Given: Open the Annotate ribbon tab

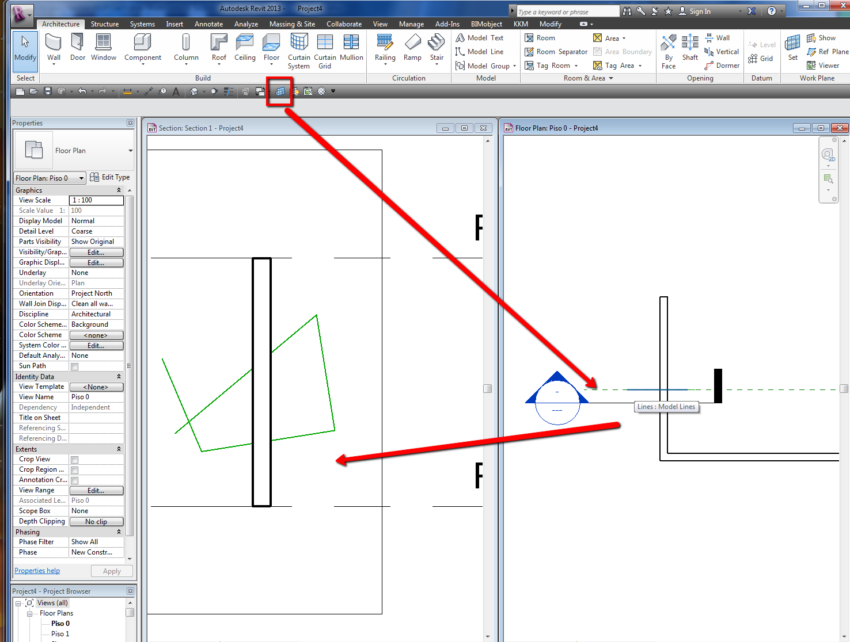Looking at the screenshot, I should [208, 24].
